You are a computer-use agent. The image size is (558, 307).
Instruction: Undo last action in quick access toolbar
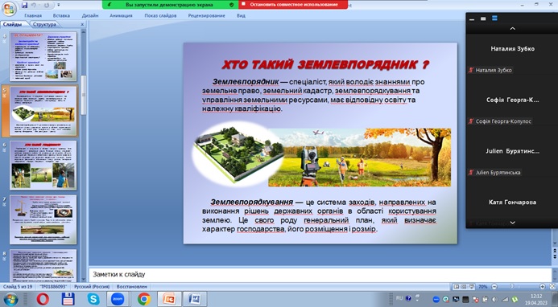(34, 6)
